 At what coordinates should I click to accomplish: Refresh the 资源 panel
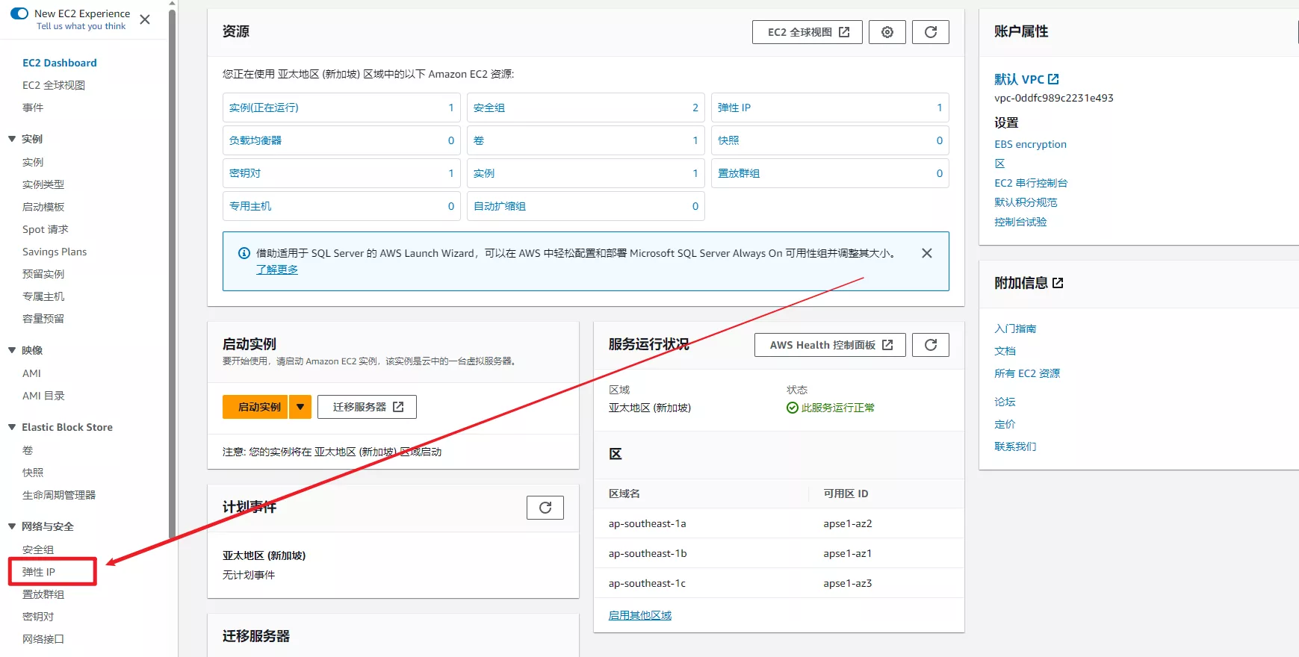931,32
